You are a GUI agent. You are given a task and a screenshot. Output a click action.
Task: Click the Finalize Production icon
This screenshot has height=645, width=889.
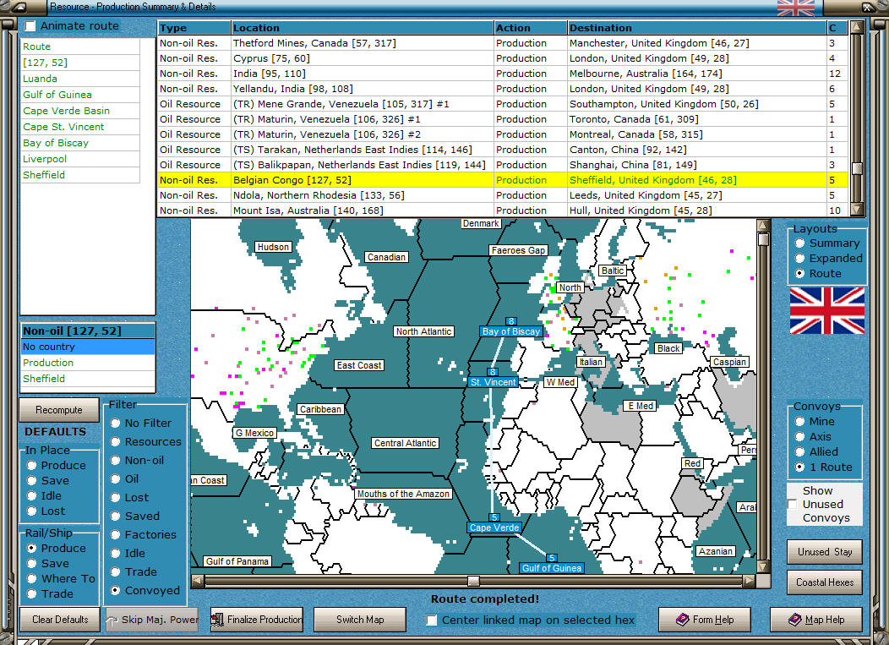pos(218,620)
